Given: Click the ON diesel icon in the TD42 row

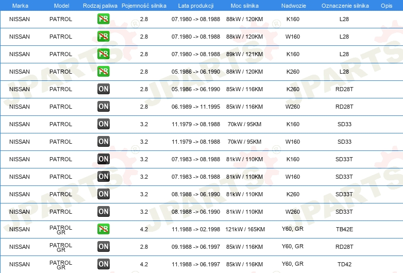Looking at the screenshot, I should 103,264.
